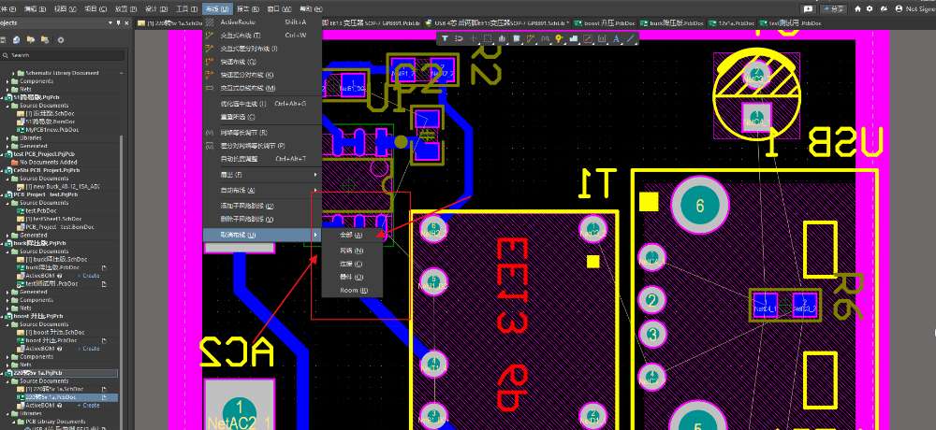Choose Room (R) in the unroute submenu

[354, 291]
